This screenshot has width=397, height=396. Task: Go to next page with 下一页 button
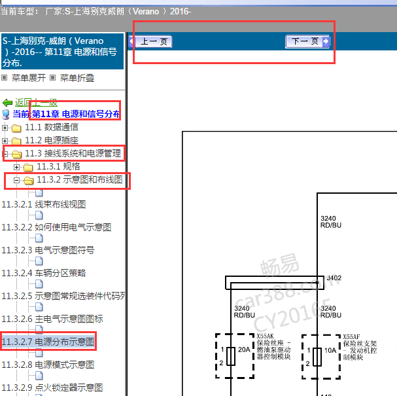pos(307,41)
